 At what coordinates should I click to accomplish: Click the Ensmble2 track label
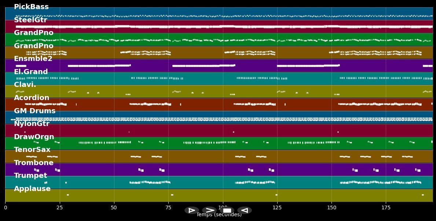pyautogui.click(x=33, y=59)
